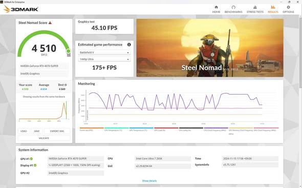The width and height of the screenshot is (302, 188).
Task: Click the SAVE button
Action: click(x=36, y=131)
